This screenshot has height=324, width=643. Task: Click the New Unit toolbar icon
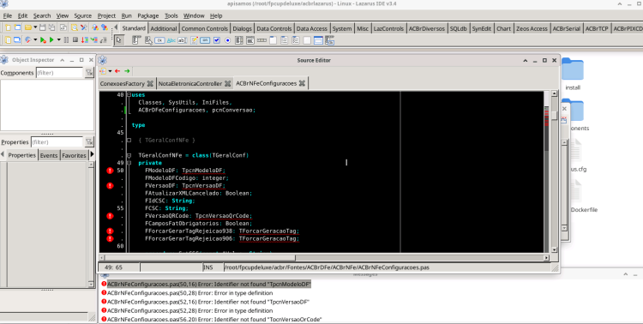[9, 27]
